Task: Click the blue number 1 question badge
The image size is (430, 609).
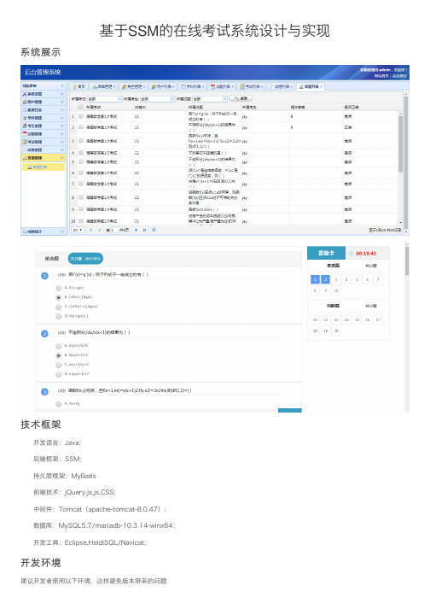Action: [x=44, y=275]
